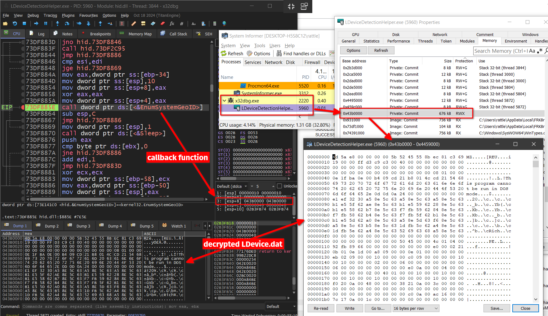Open the Services tab in System Informer
548x316 pixels.
coord(253,62)
